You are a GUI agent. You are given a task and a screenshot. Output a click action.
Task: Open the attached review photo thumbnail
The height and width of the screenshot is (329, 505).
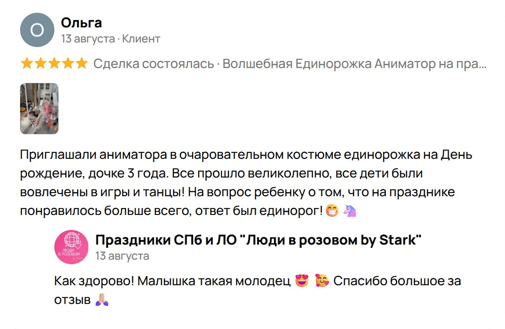(39, 109)
